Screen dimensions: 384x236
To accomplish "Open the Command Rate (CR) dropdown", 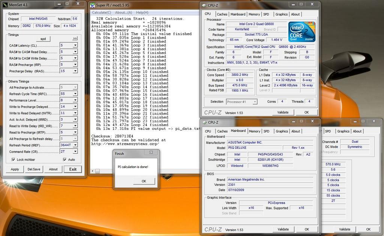I will 75,152.
